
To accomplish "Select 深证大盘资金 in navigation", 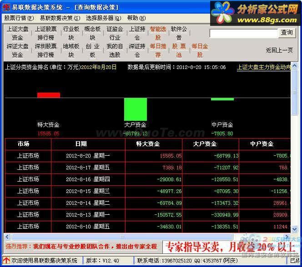I will click(x=17, y=50).
